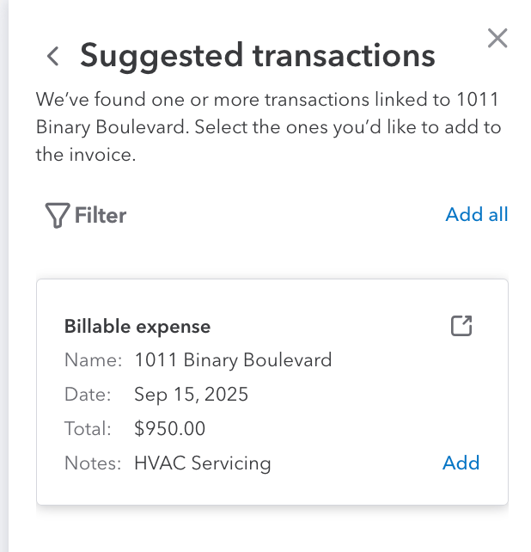Click the HVAC Servicing notes text
The width and height of the screenshot is (531, 552).
click(x=202, y=463)
